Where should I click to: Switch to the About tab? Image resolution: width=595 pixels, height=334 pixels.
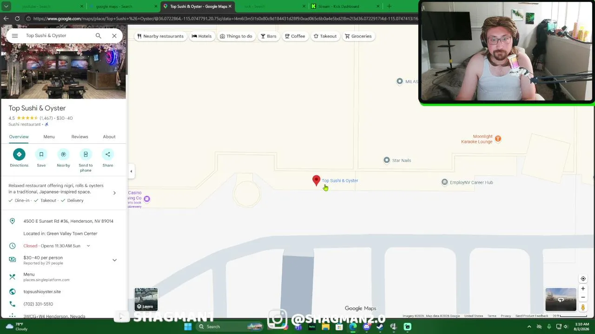point(109,137)
